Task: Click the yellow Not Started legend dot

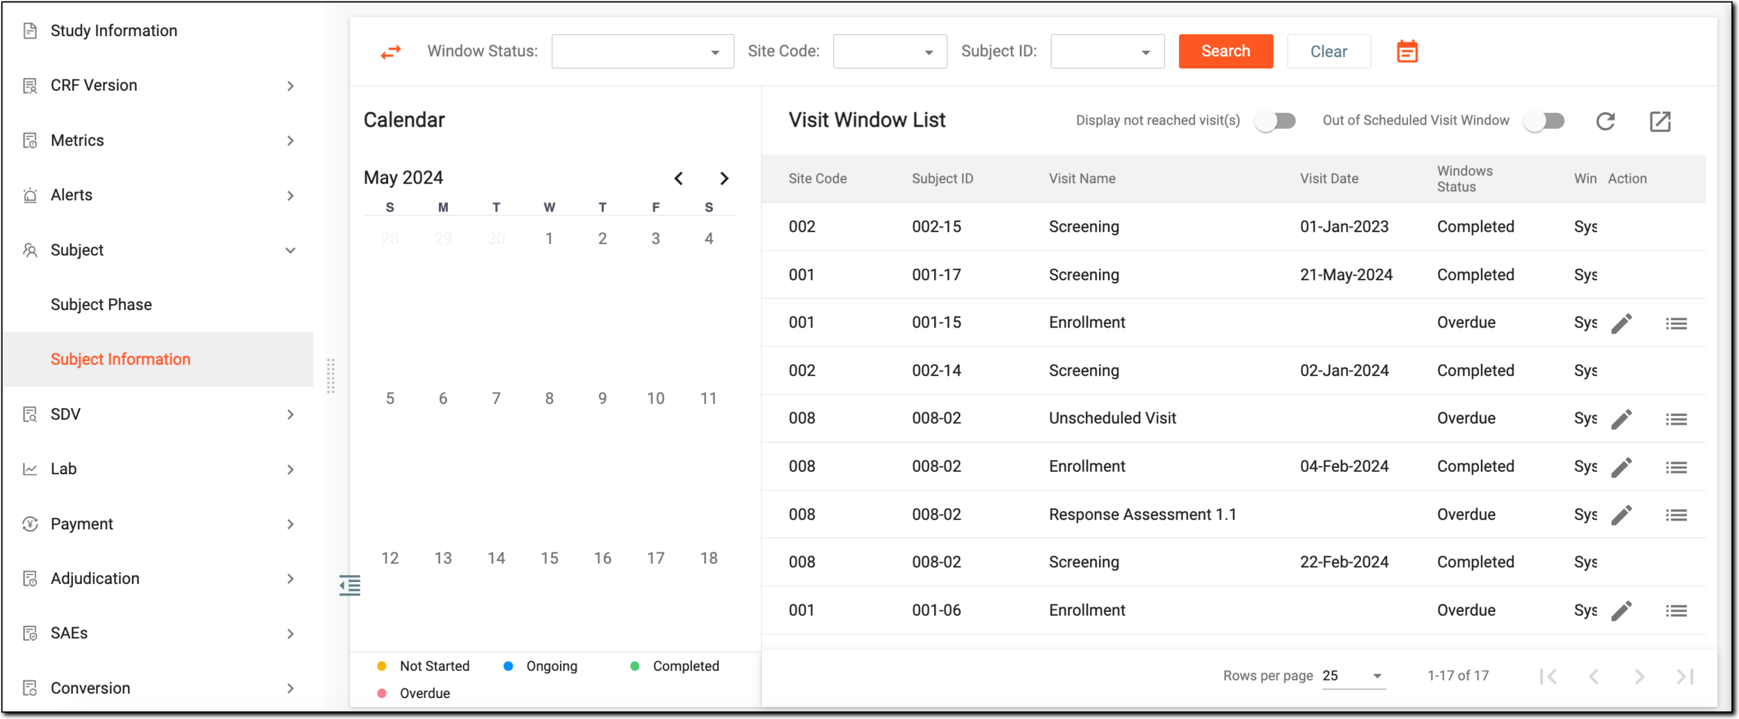Action: (x=382, y=666)
